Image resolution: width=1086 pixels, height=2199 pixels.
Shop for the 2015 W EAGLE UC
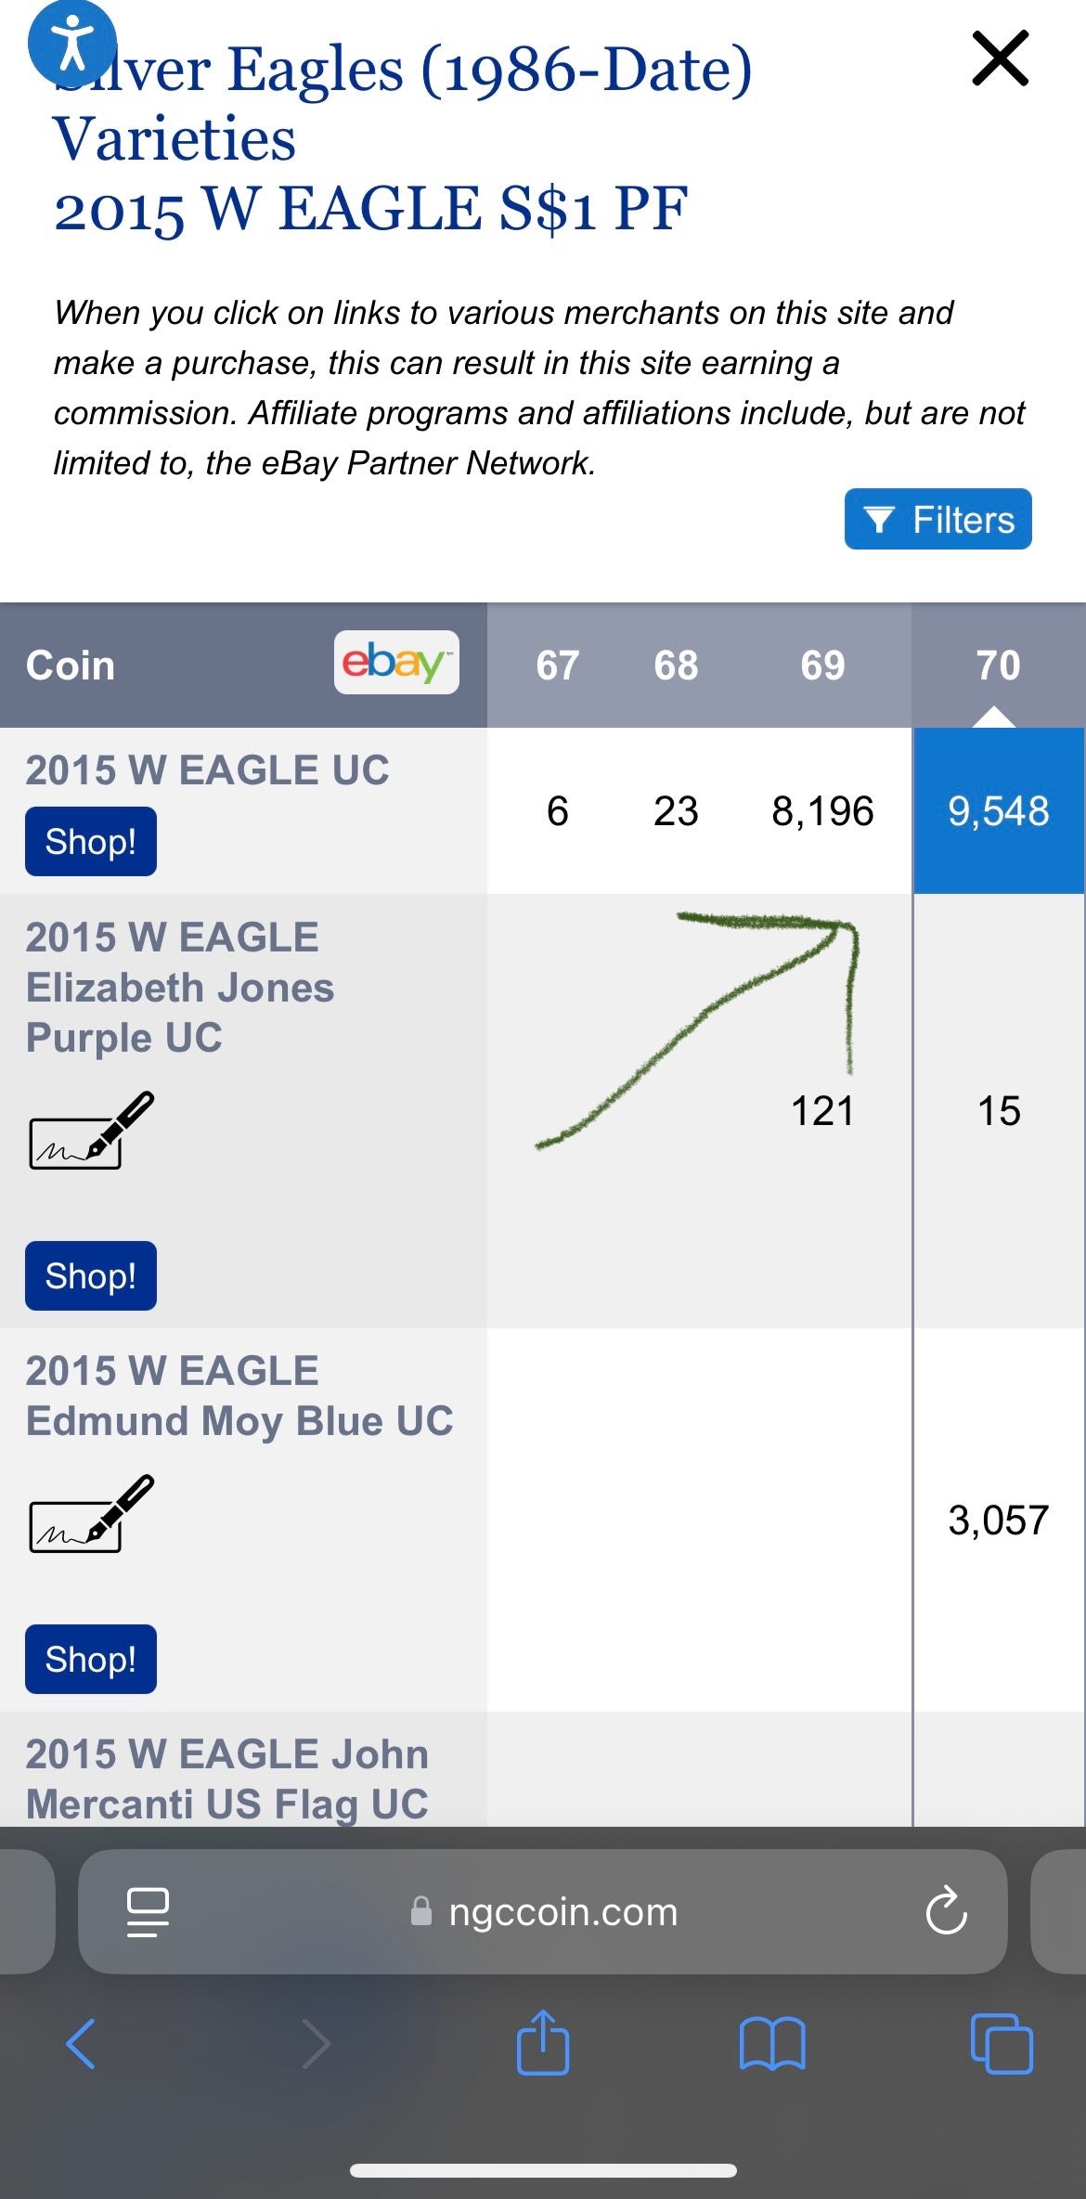click(91, 842)
